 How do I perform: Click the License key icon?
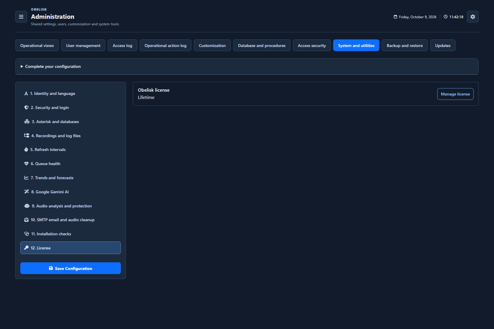click(x=26, y=248)
